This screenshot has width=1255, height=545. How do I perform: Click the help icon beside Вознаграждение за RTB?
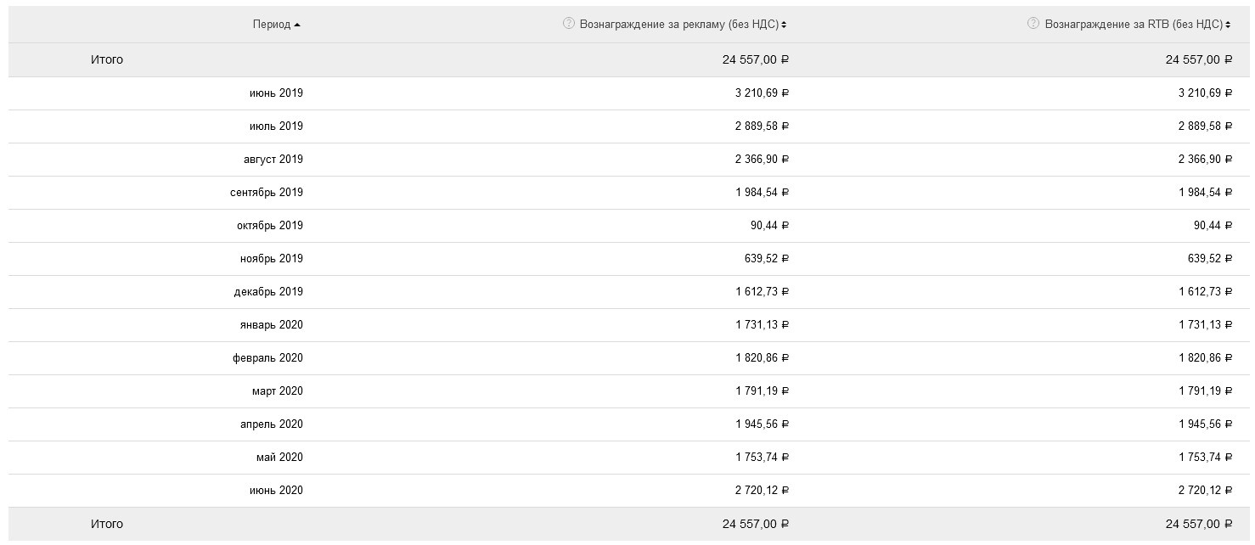(x=1033, y=24)
